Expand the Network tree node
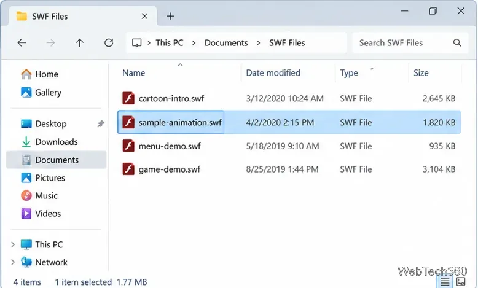This screenshot has height=288, width=478. coord(13,262)
